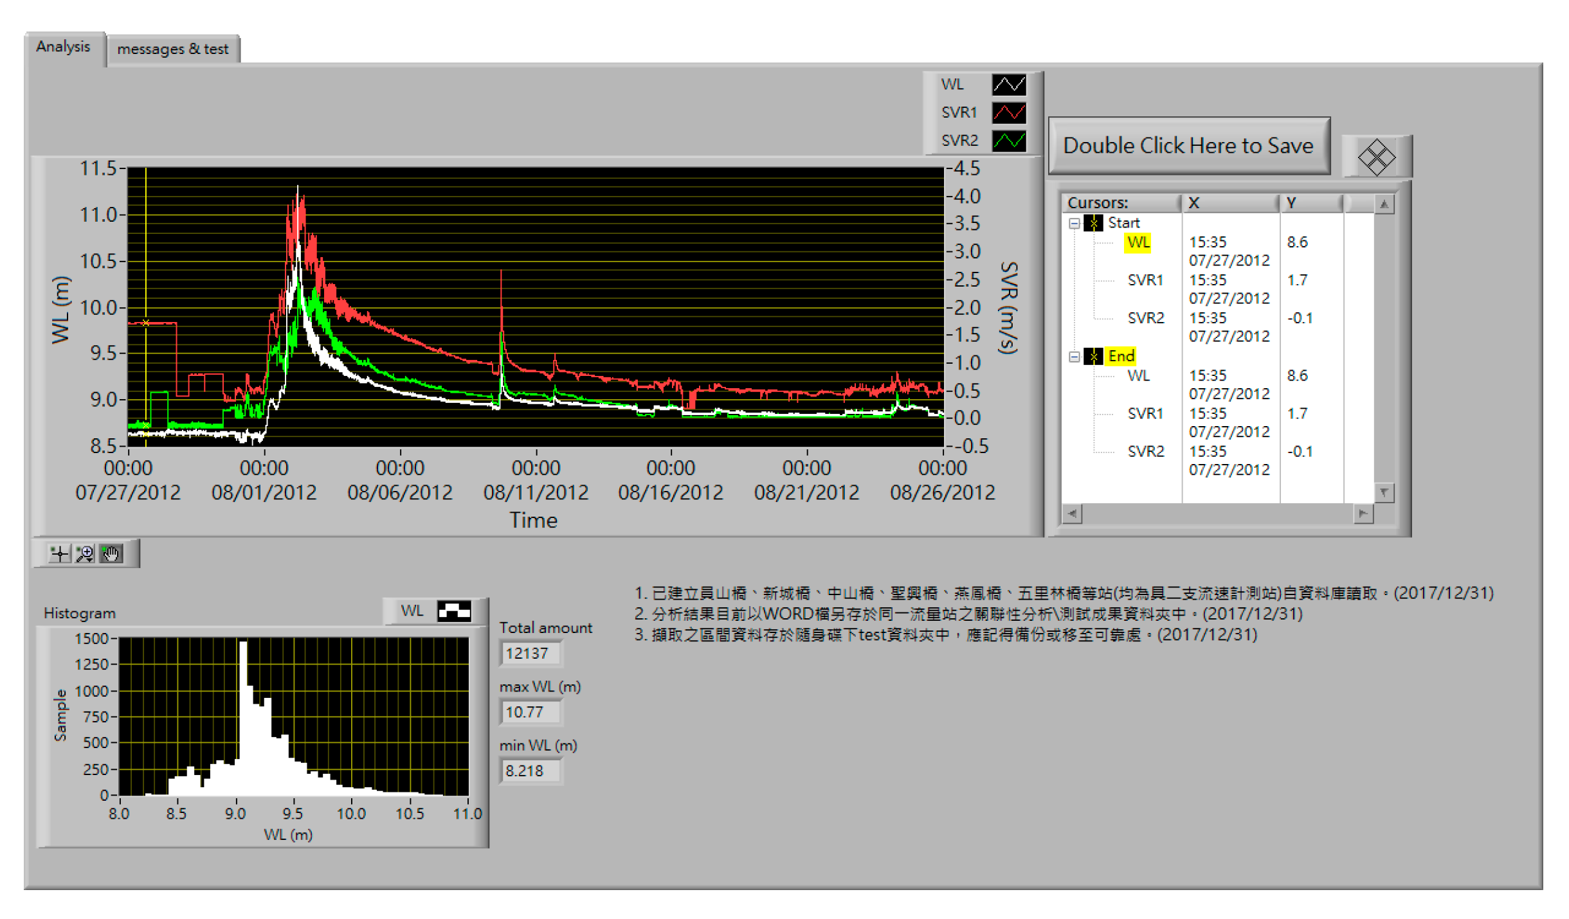Select the graph zoom tool
This screenshot has height=919, width=1569.
click(85, 553)
